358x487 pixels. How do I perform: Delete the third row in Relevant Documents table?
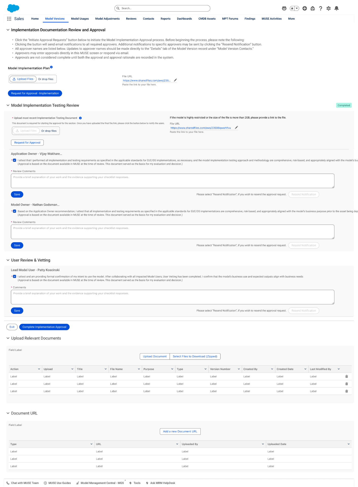347,391
